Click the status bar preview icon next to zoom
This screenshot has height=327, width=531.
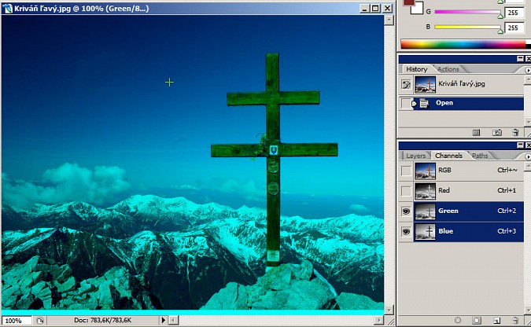pyautogui.click(x=40, y=320)
